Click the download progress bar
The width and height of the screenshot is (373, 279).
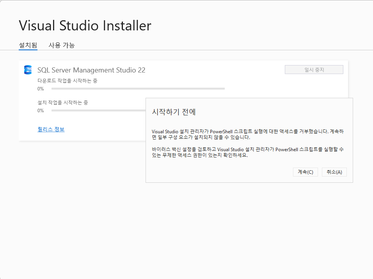[138, 88]
